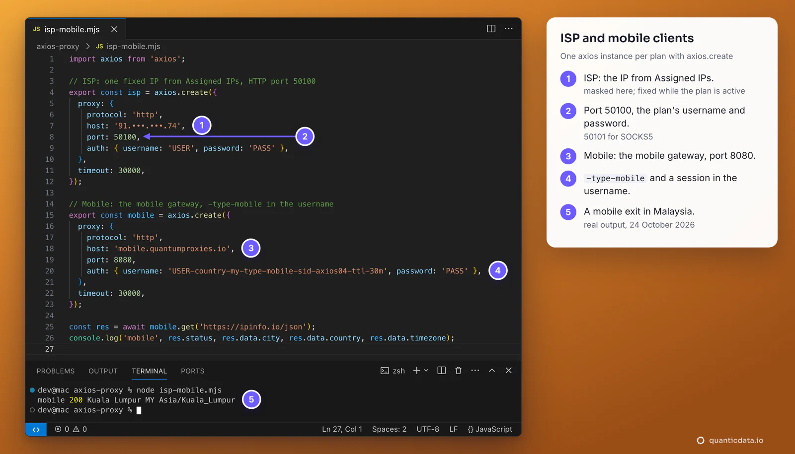
Task: Switch to the OUTPUT panel tab
Action: click(103, 371)
